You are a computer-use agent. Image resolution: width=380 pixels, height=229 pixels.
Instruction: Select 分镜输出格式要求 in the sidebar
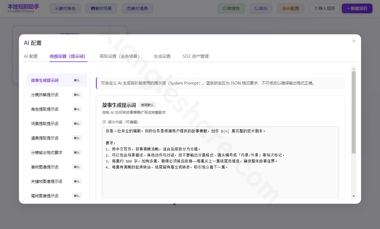pos(57,153)
